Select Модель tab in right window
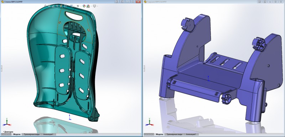Image resolution: width=285 pixels, height=137 pixels. coord(159,134)
